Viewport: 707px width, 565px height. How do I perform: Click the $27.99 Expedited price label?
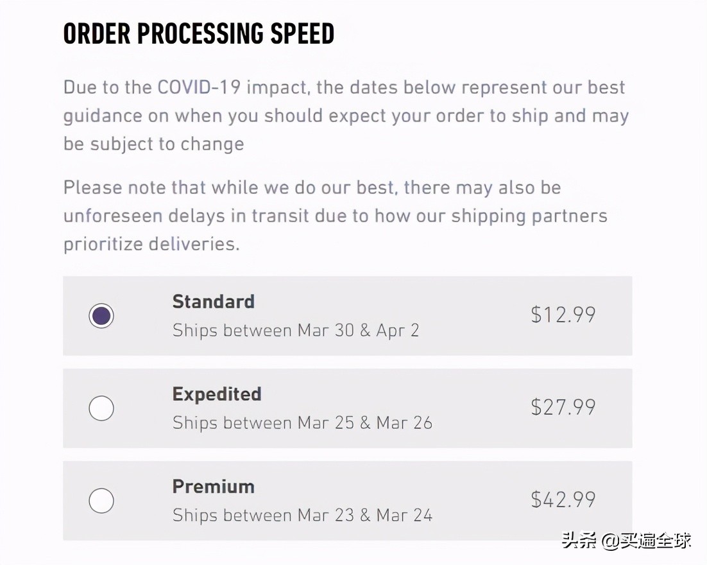coord(563,408)
